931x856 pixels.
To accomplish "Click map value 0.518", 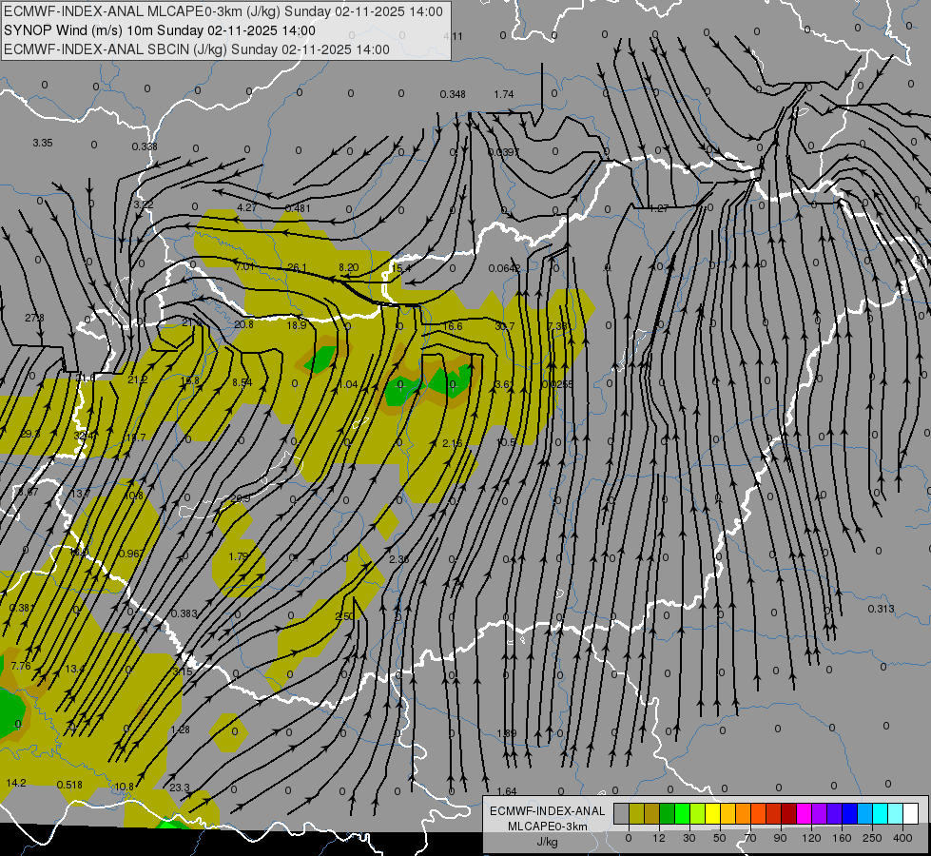I will pyautogui.click(x=69, y=785).
